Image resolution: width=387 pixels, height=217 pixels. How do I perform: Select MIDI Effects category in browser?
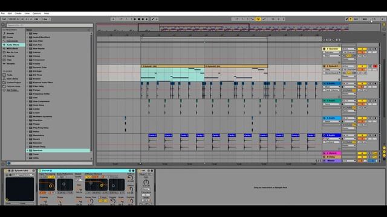pos(12,48)
